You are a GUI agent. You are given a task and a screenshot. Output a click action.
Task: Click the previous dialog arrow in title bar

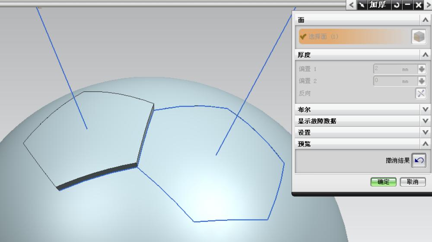pyautogui.click(x=351, y=5)
